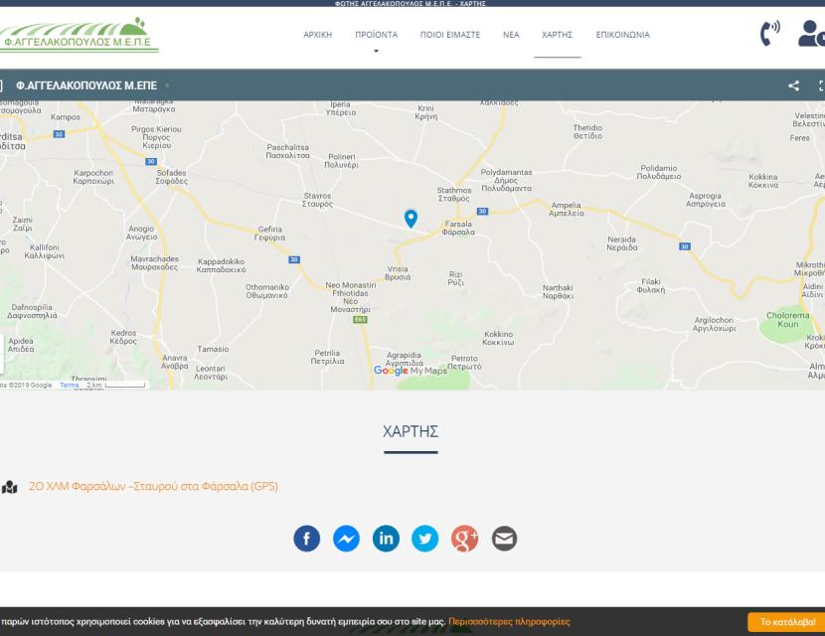This screenshot has height=636, width=825.
Task: Share the page on Twitter
Action: 425,539
